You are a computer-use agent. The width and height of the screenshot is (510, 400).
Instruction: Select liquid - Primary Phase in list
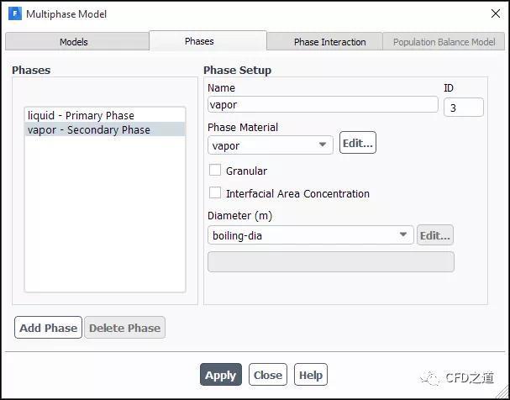(x=81, y=116)
